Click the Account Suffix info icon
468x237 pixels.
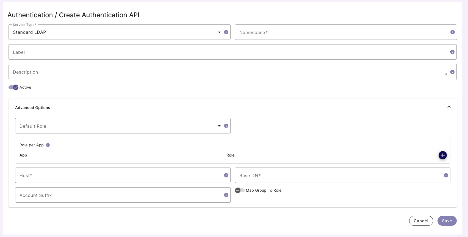coord(226,195)
